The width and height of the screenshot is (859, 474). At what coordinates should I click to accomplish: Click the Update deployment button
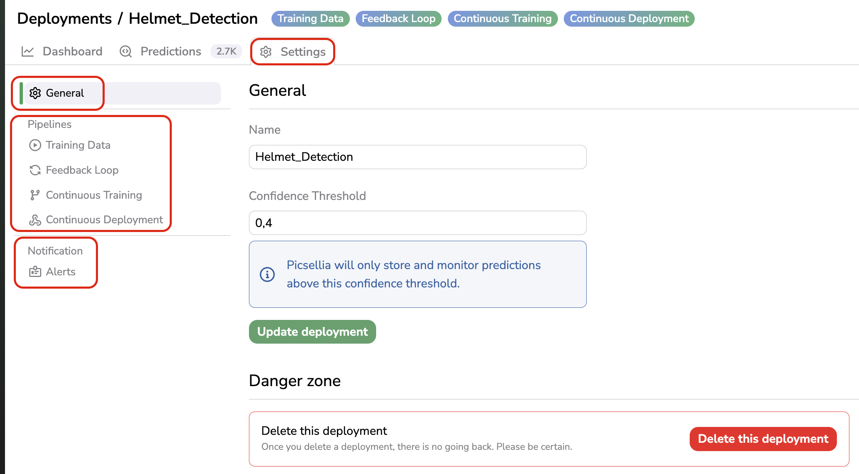[x=312, y=332]
